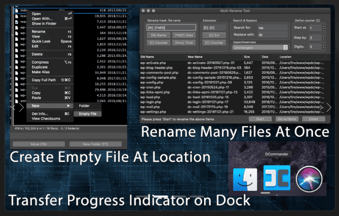339x216 pixels.
Task: Insert [E] Ext into extension mask
Action: pyautogui.click(x=214, y=35)
